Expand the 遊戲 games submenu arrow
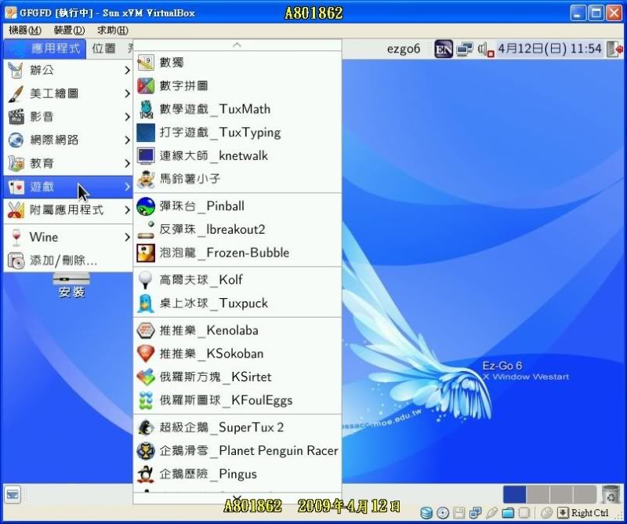627x524 pixels. [127, 187]
